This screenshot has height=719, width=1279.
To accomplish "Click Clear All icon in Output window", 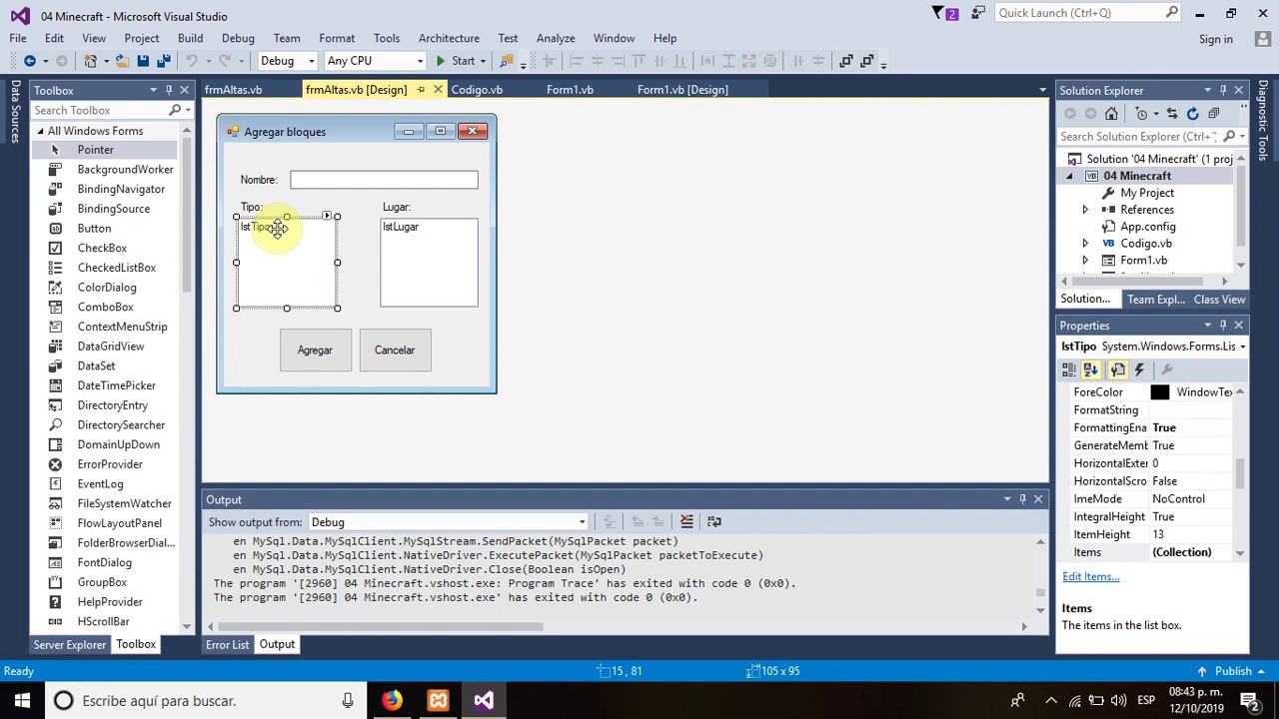I will point(686,521).
